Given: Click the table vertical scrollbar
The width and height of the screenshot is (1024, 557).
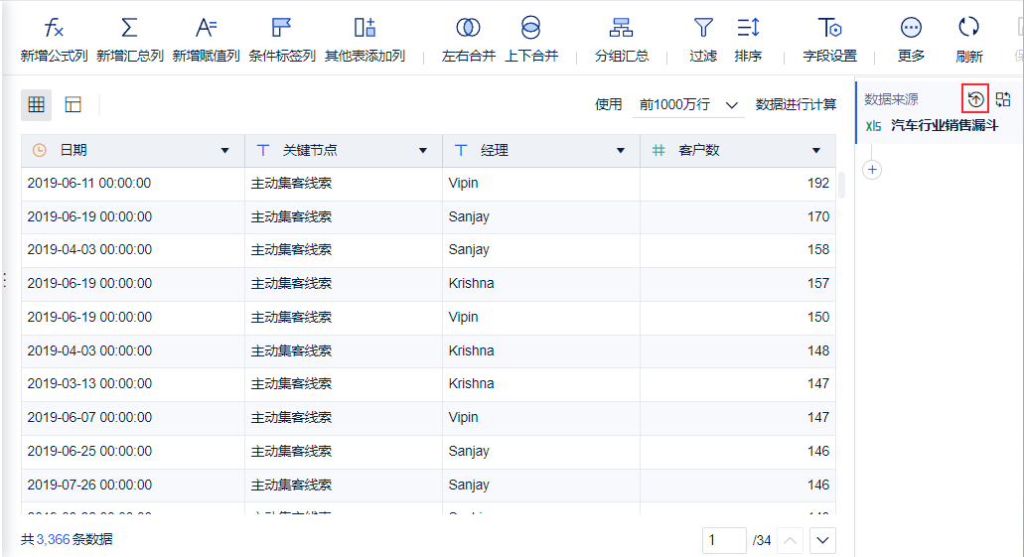Looking at the screenshot, I should pyautogui.click(x=842, y=185).
